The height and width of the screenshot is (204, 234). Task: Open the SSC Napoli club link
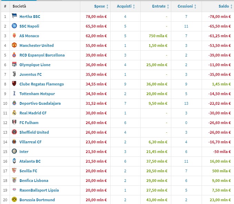29,26
